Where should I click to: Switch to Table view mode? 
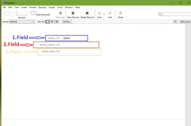pos(57,22)
